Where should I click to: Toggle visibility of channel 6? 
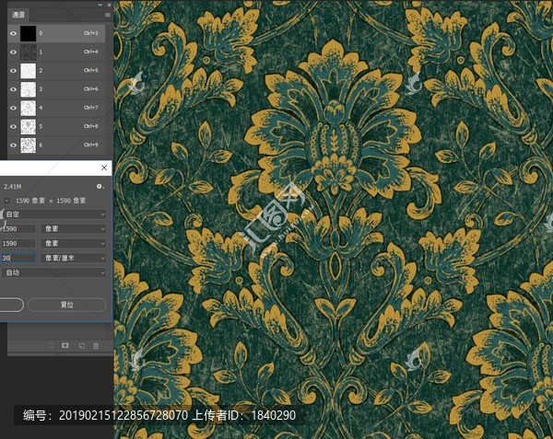coord(14,145)
